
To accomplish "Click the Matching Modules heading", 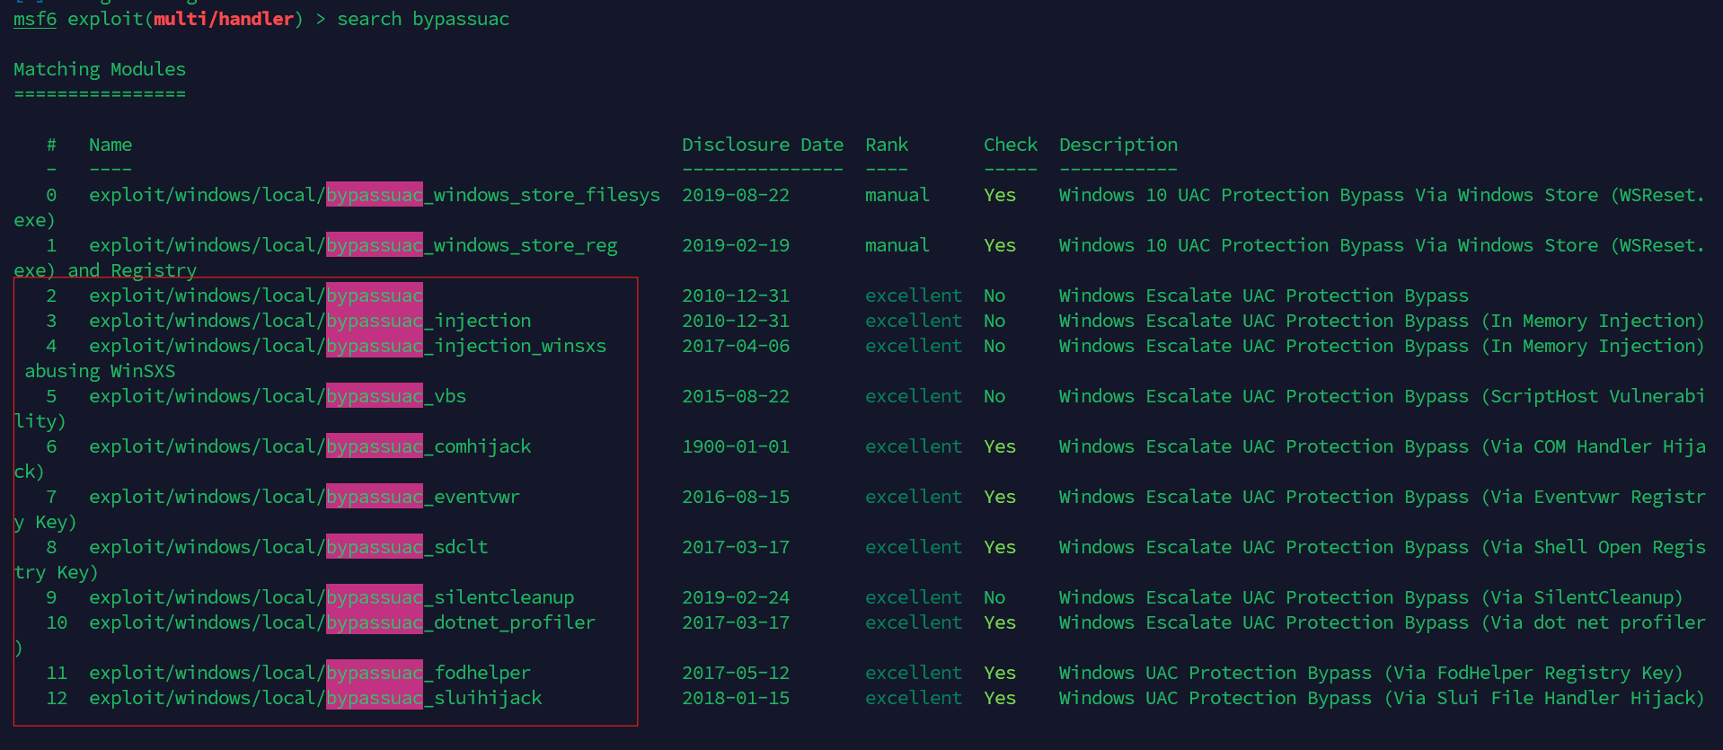I will [100, 69].
